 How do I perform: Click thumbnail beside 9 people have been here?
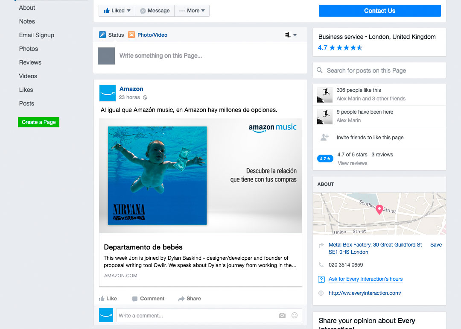(324, 117)
